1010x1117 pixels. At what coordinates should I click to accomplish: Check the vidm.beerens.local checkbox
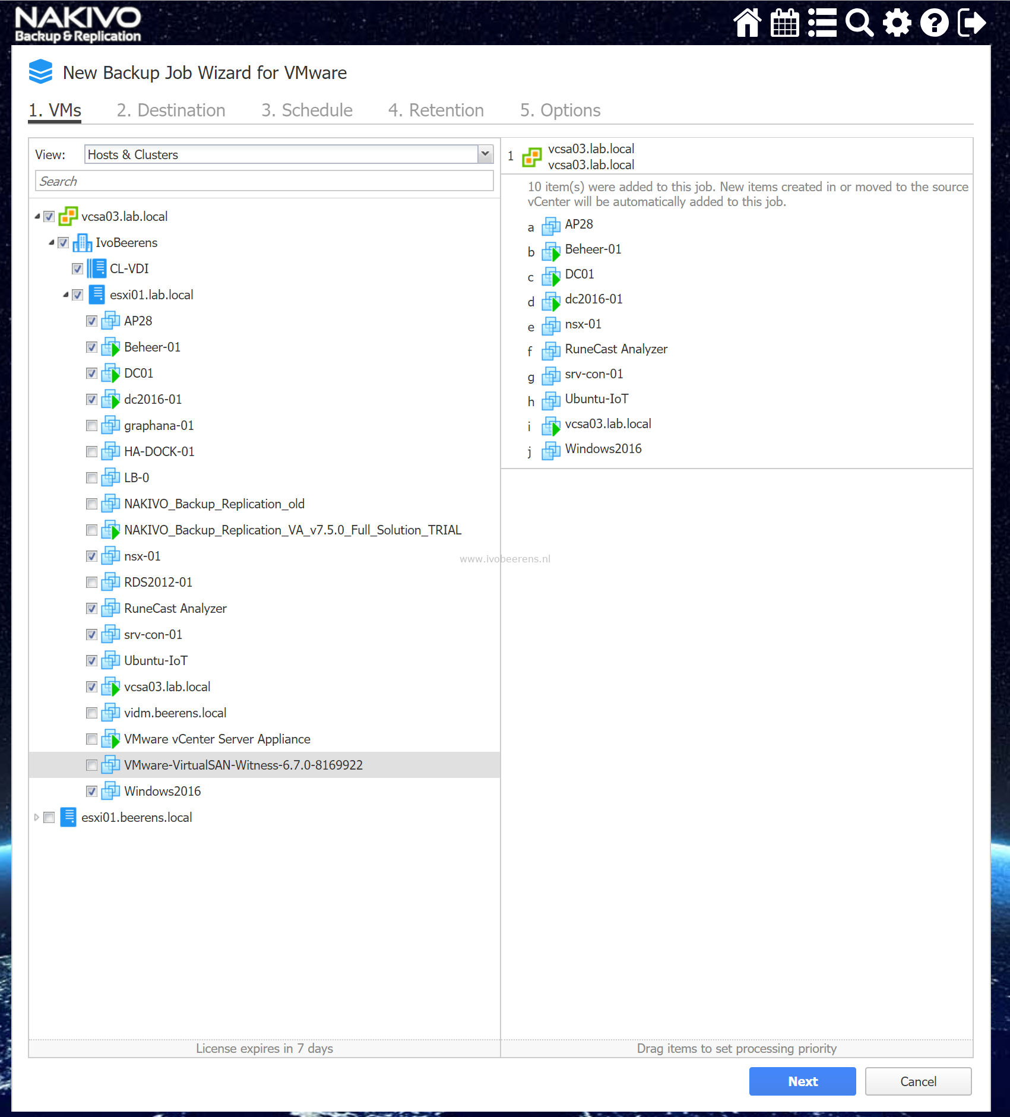tap(91, 713)
